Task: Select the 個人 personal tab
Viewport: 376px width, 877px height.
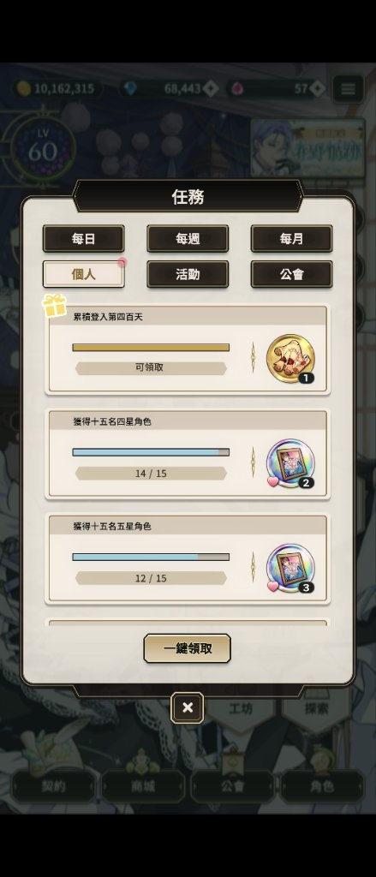Action: click(x=83, y=274)
